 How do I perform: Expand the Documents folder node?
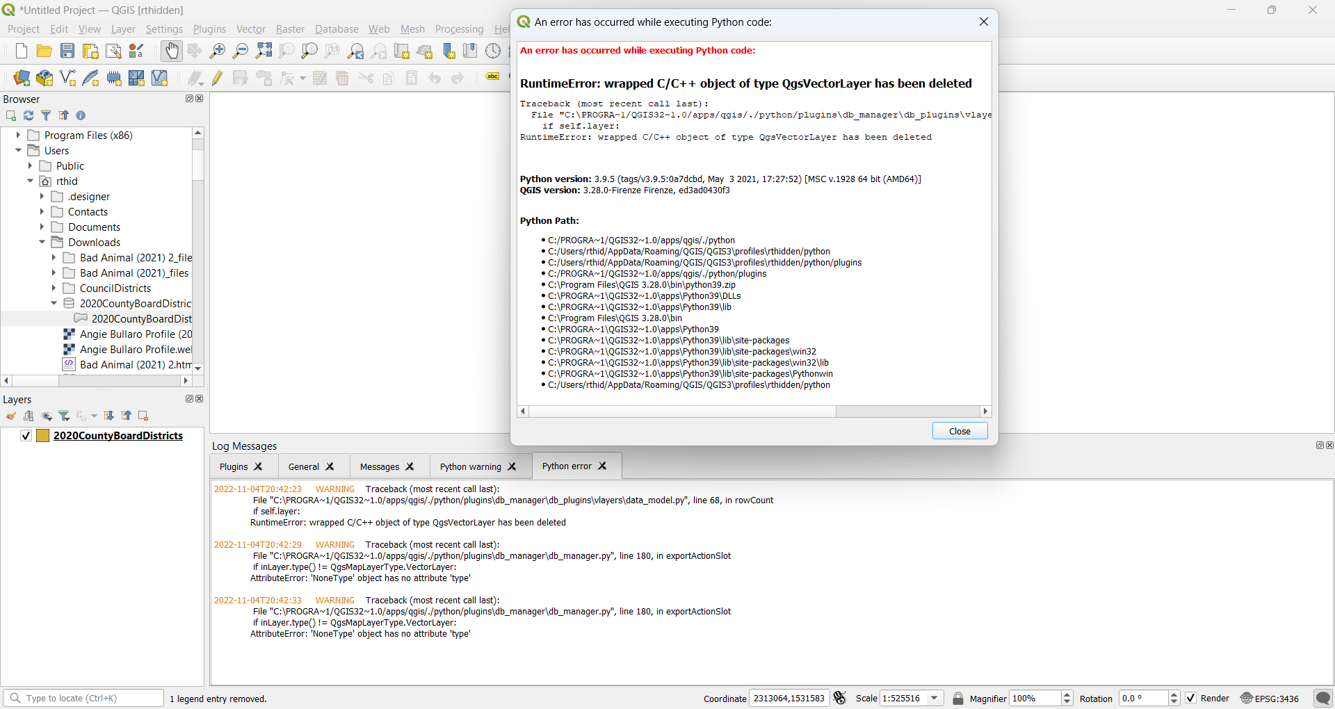pos(42,227)
